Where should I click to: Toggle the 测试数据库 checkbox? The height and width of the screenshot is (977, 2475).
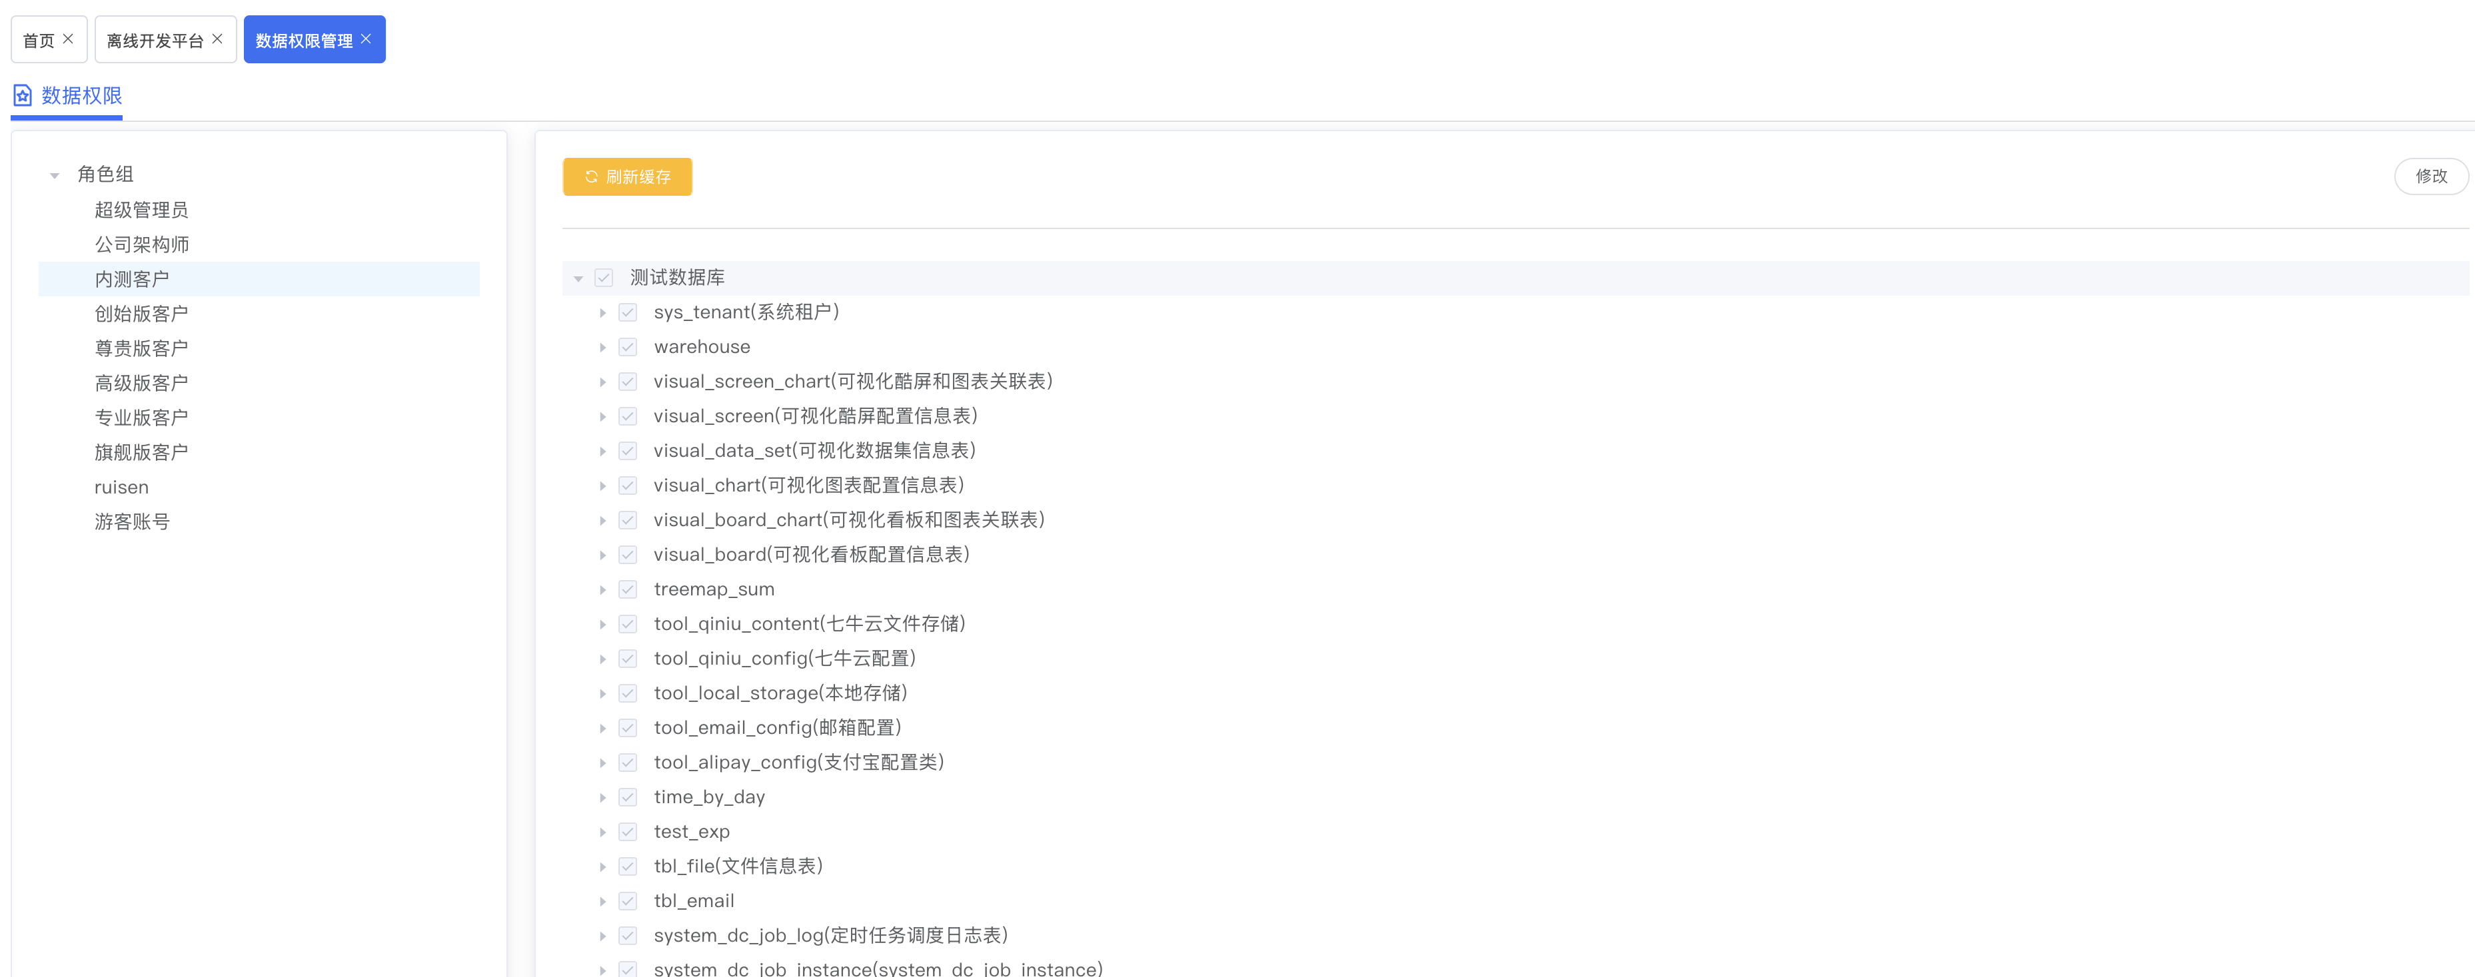click(603, 278)
